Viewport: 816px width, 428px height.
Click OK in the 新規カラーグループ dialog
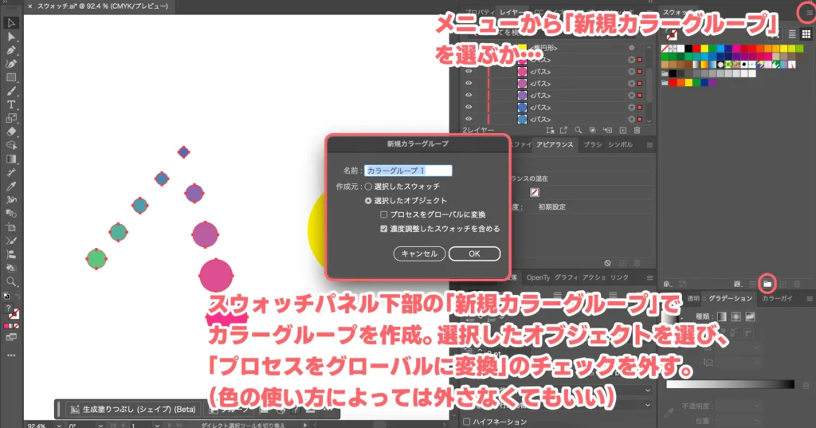click(474, 253)
